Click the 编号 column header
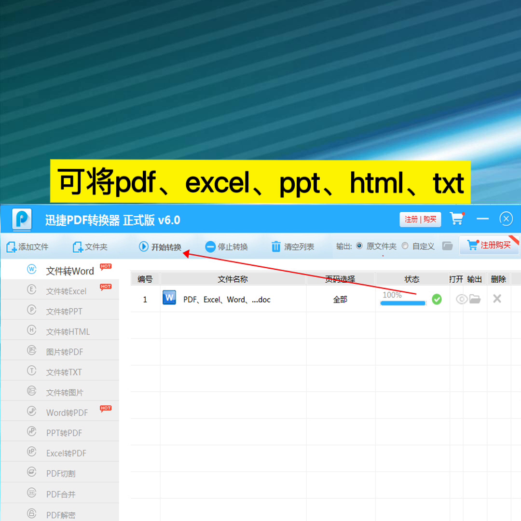The image size is (521, 521). [145, 279]
